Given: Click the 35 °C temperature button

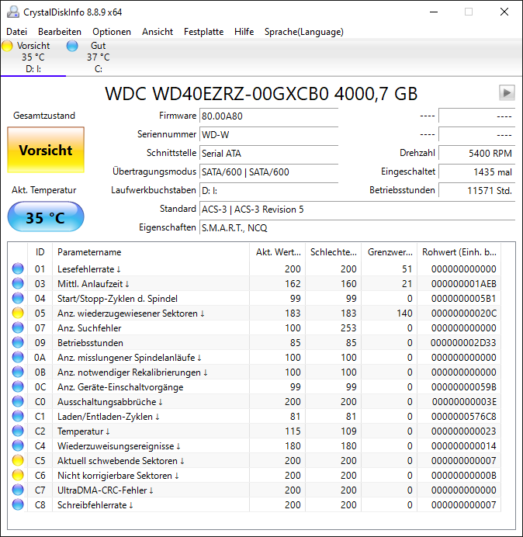Looking at the screenshot, I should pos(46,217).
